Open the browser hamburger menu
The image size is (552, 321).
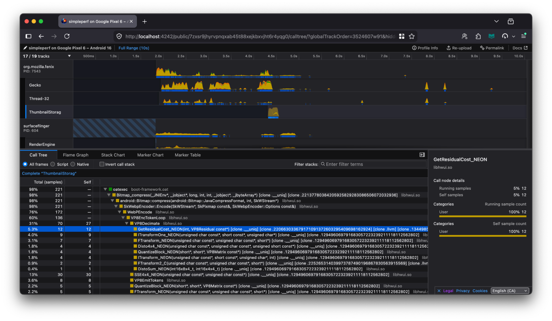point(523,36)
